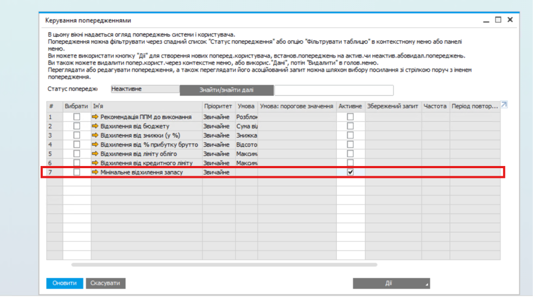Click the Вибрати column header
533x300 pixels.
point(77,106)
